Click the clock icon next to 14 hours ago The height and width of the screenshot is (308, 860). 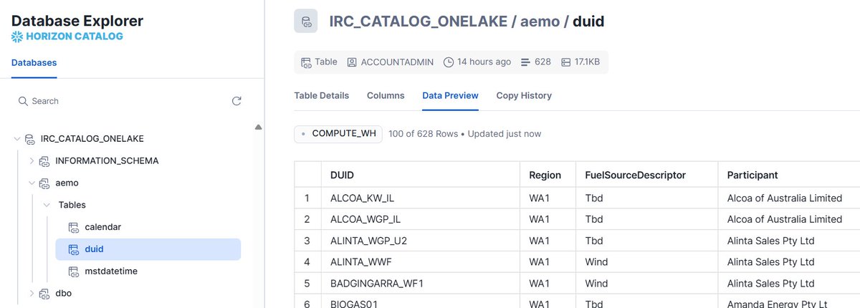point(449,62)
